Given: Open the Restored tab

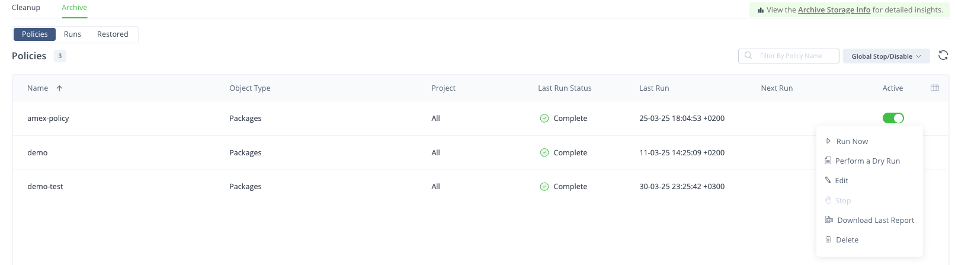Looking at the screenshot, I should pos(113,34).
